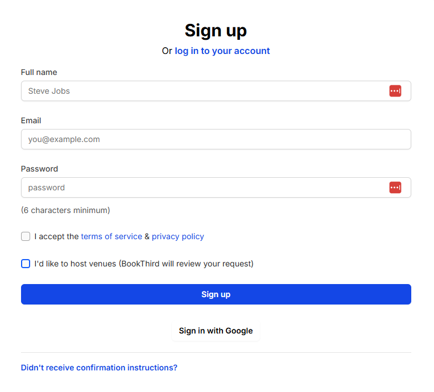
Task: Click the Email field label
Action: tap(31, 120)
